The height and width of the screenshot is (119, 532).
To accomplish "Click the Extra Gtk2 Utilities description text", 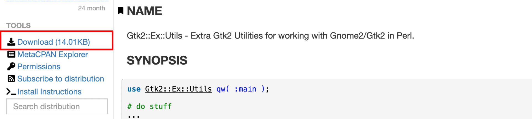I will pos(270,36).
